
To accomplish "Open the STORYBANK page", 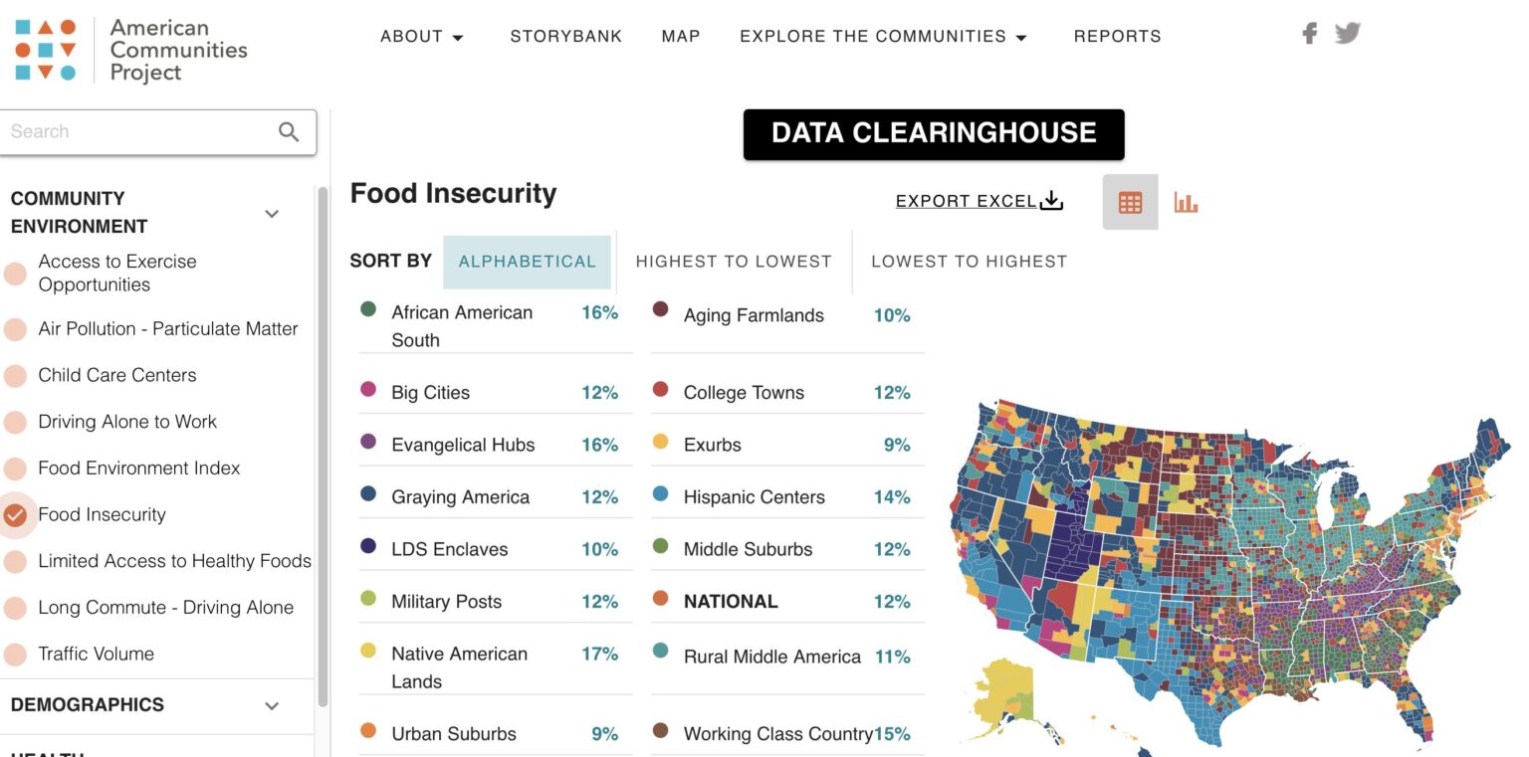I will point(565,36).
